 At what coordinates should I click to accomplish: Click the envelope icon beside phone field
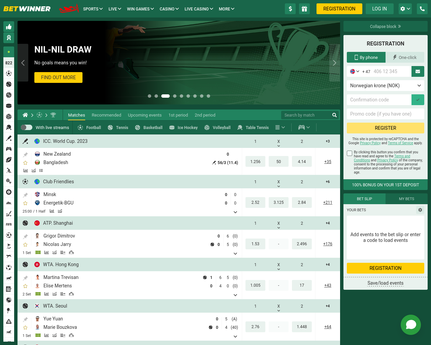click(418, 71)
